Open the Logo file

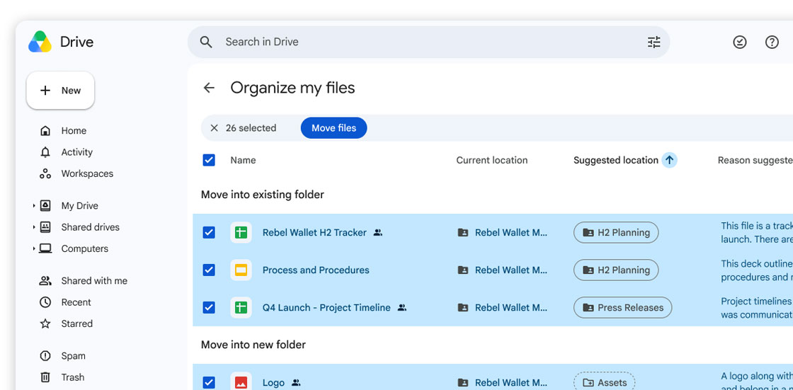[273, 383]
